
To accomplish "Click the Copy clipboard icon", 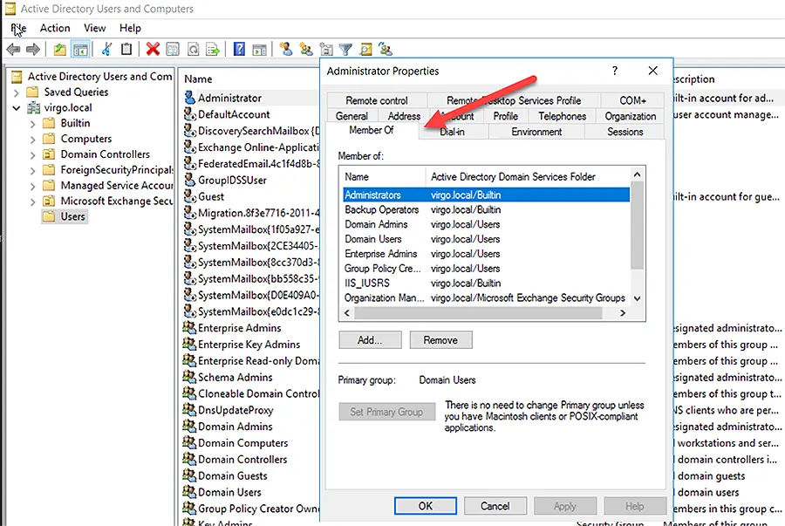I will pos(126,49).
